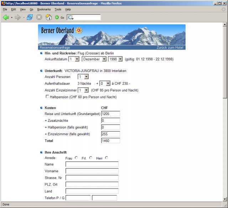The height and width of the screenshot is (208, 228).
Task: Click the Edelweiss logo in banner
Action: point(79,30)
